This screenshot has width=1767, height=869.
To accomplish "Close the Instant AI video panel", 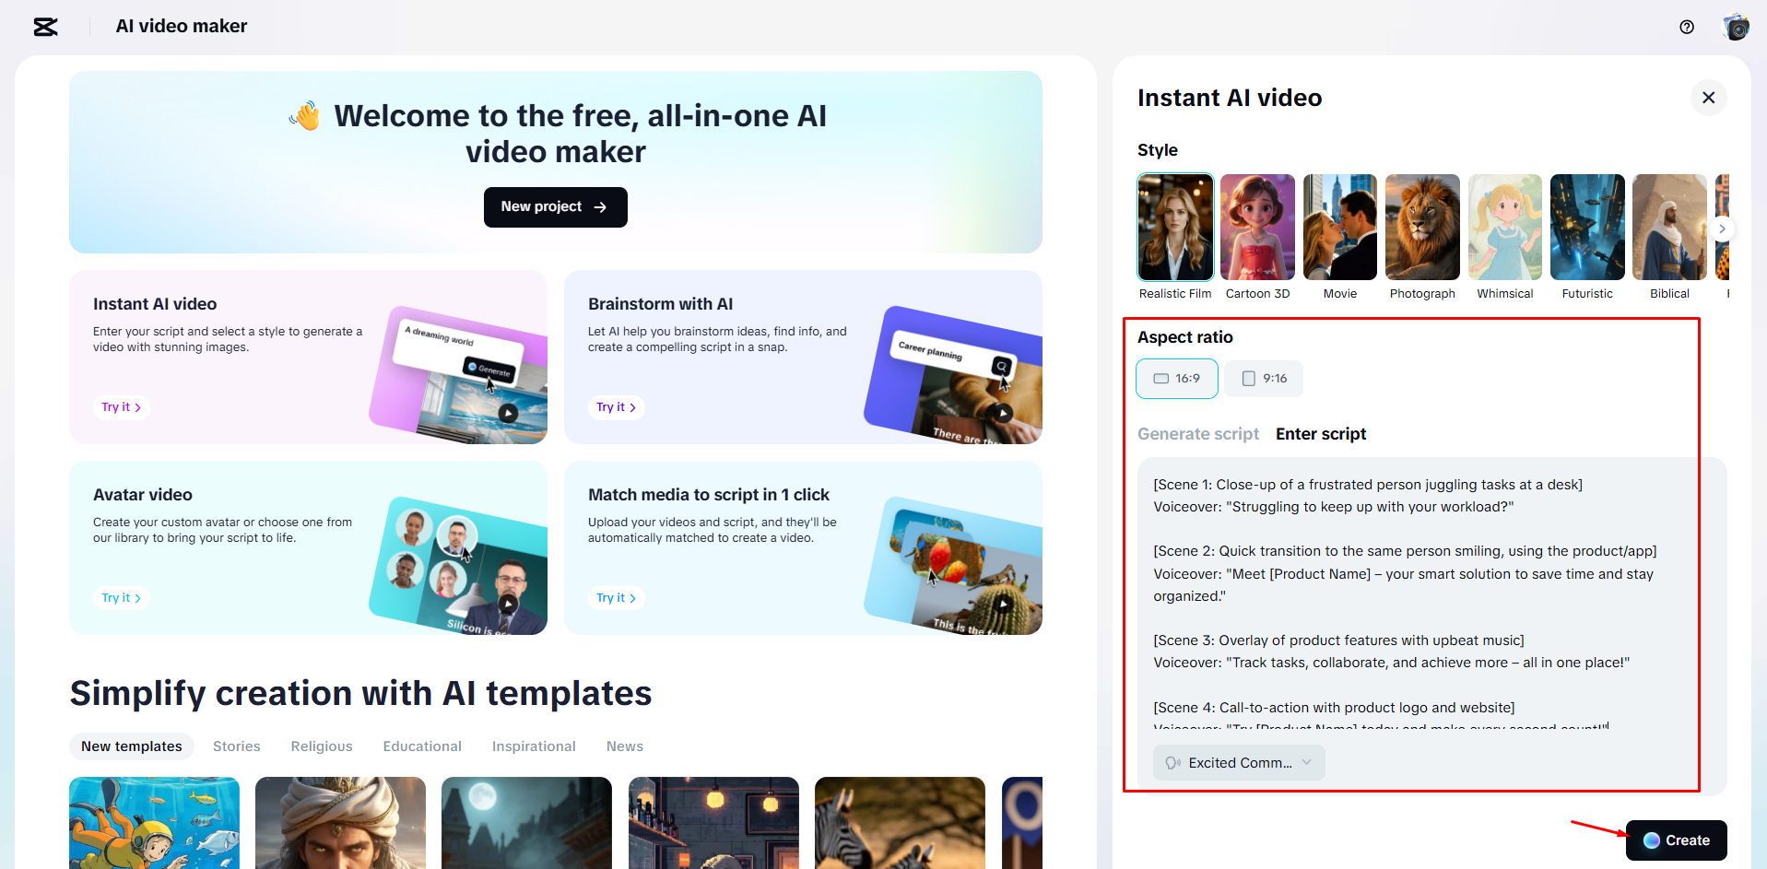I will click(x=1708, y=98).
